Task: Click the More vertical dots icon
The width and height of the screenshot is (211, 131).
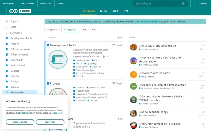Action: click(7, 27)
